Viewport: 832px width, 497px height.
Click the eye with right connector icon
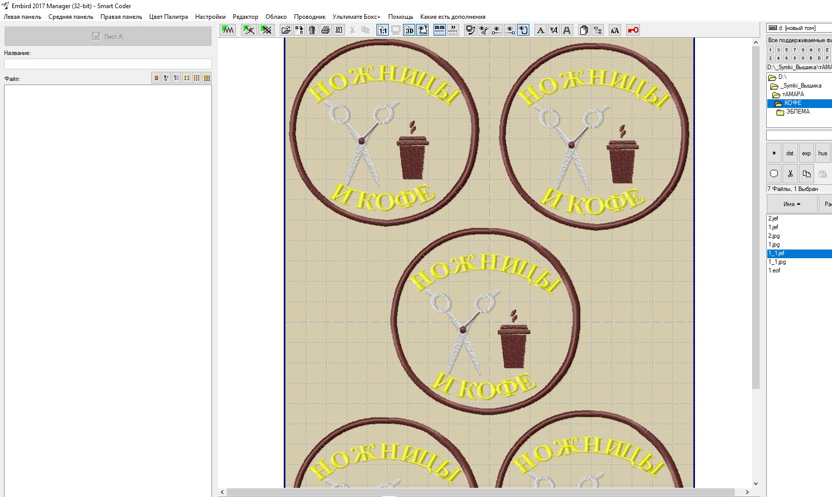[510, 30]
